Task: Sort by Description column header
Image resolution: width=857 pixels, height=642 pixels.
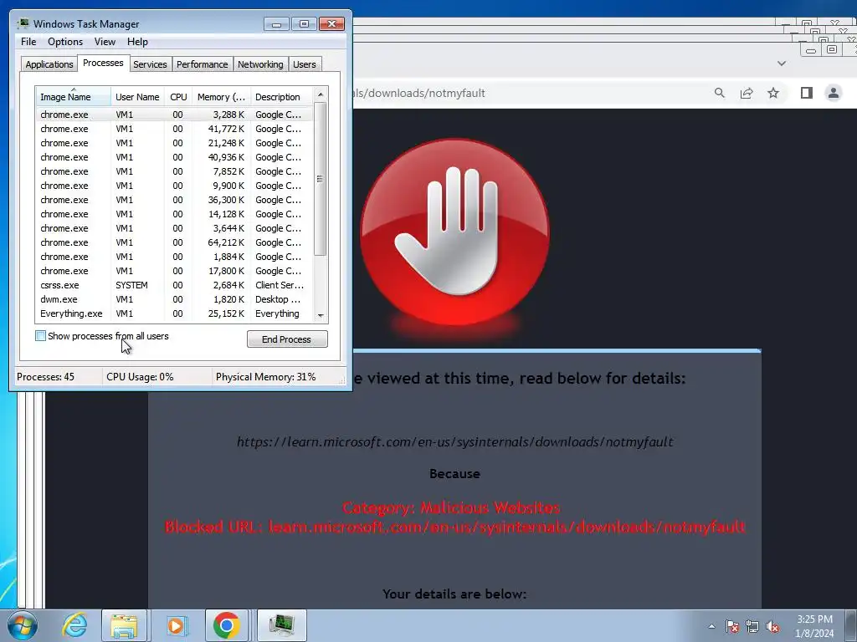Action: pyautogui.click(x=282, y=97)
